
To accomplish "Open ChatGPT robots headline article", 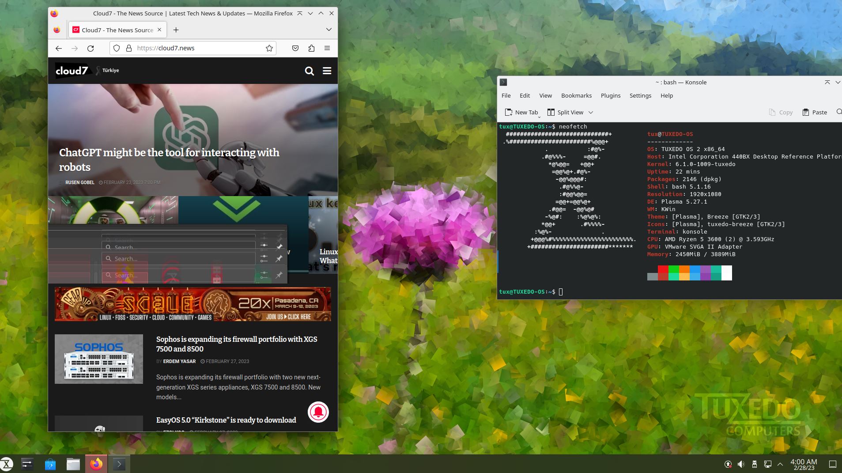I will point(169,159).
